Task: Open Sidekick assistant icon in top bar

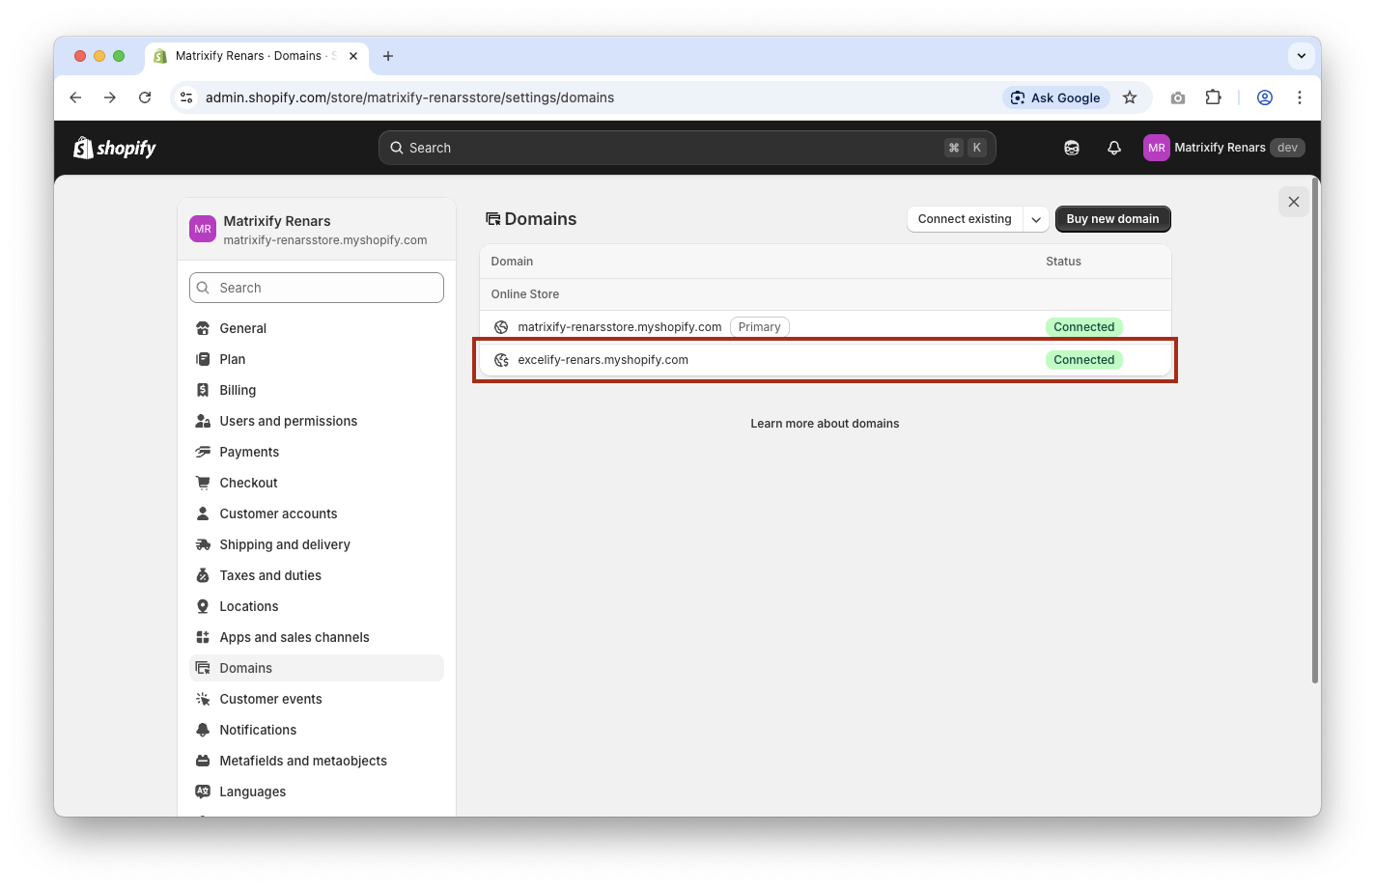Action: (1072, 148)
